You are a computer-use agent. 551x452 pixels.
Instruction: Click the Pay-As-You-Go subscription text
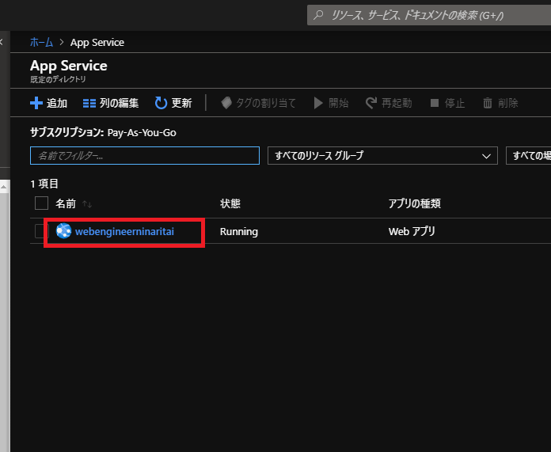pos(142,133)
